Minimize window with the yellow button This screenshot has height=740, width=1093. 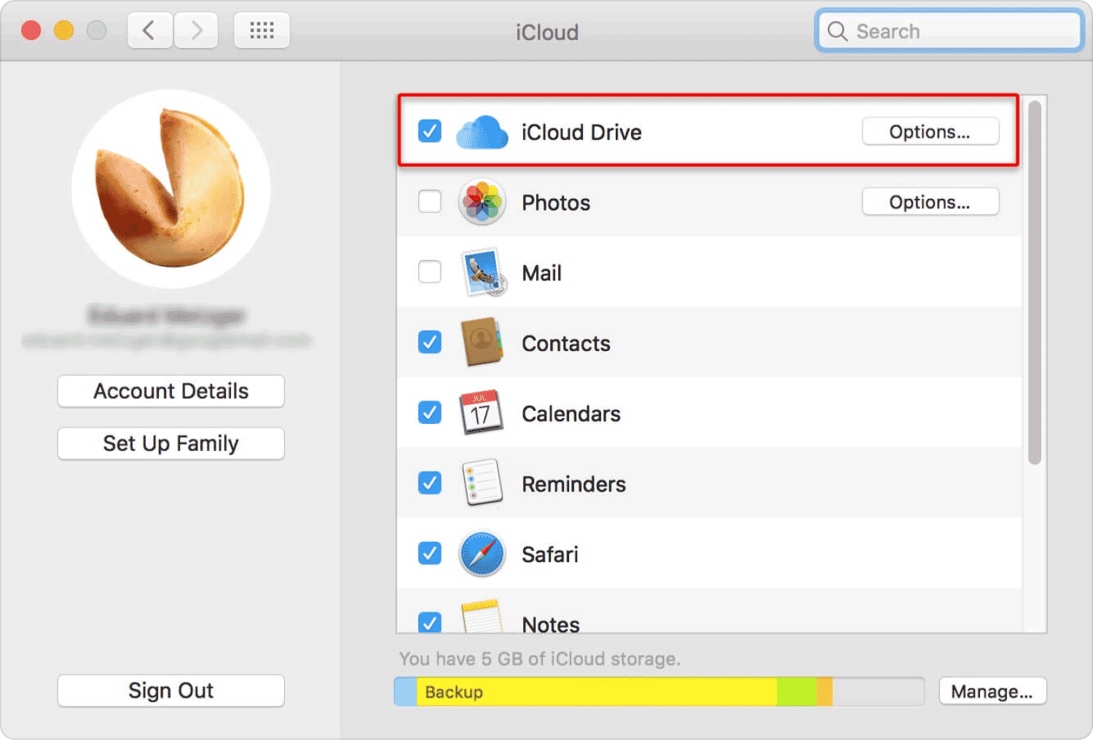click(64, 31)
